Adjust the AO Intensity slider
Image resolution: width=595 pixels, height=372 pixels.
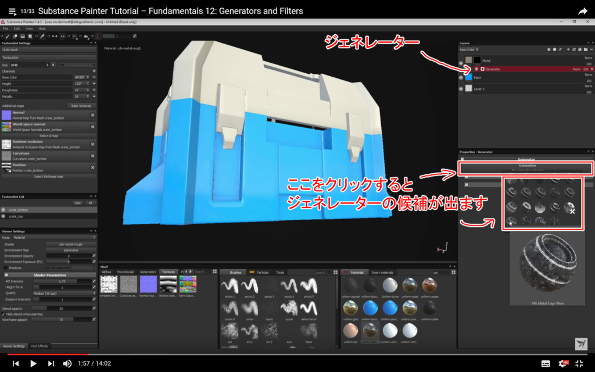pos(62,281)
